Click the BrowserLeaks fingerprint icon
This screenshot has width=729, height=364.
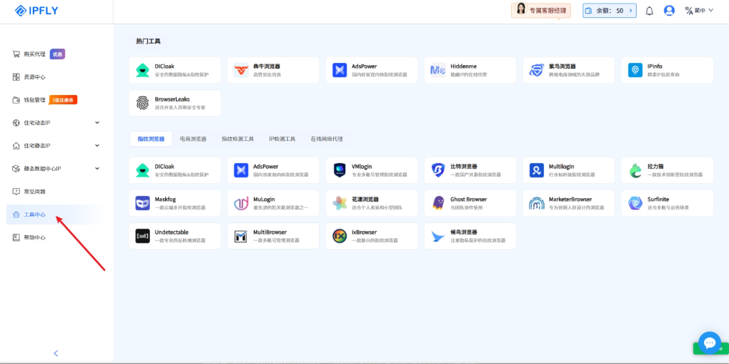pos(142,103)
